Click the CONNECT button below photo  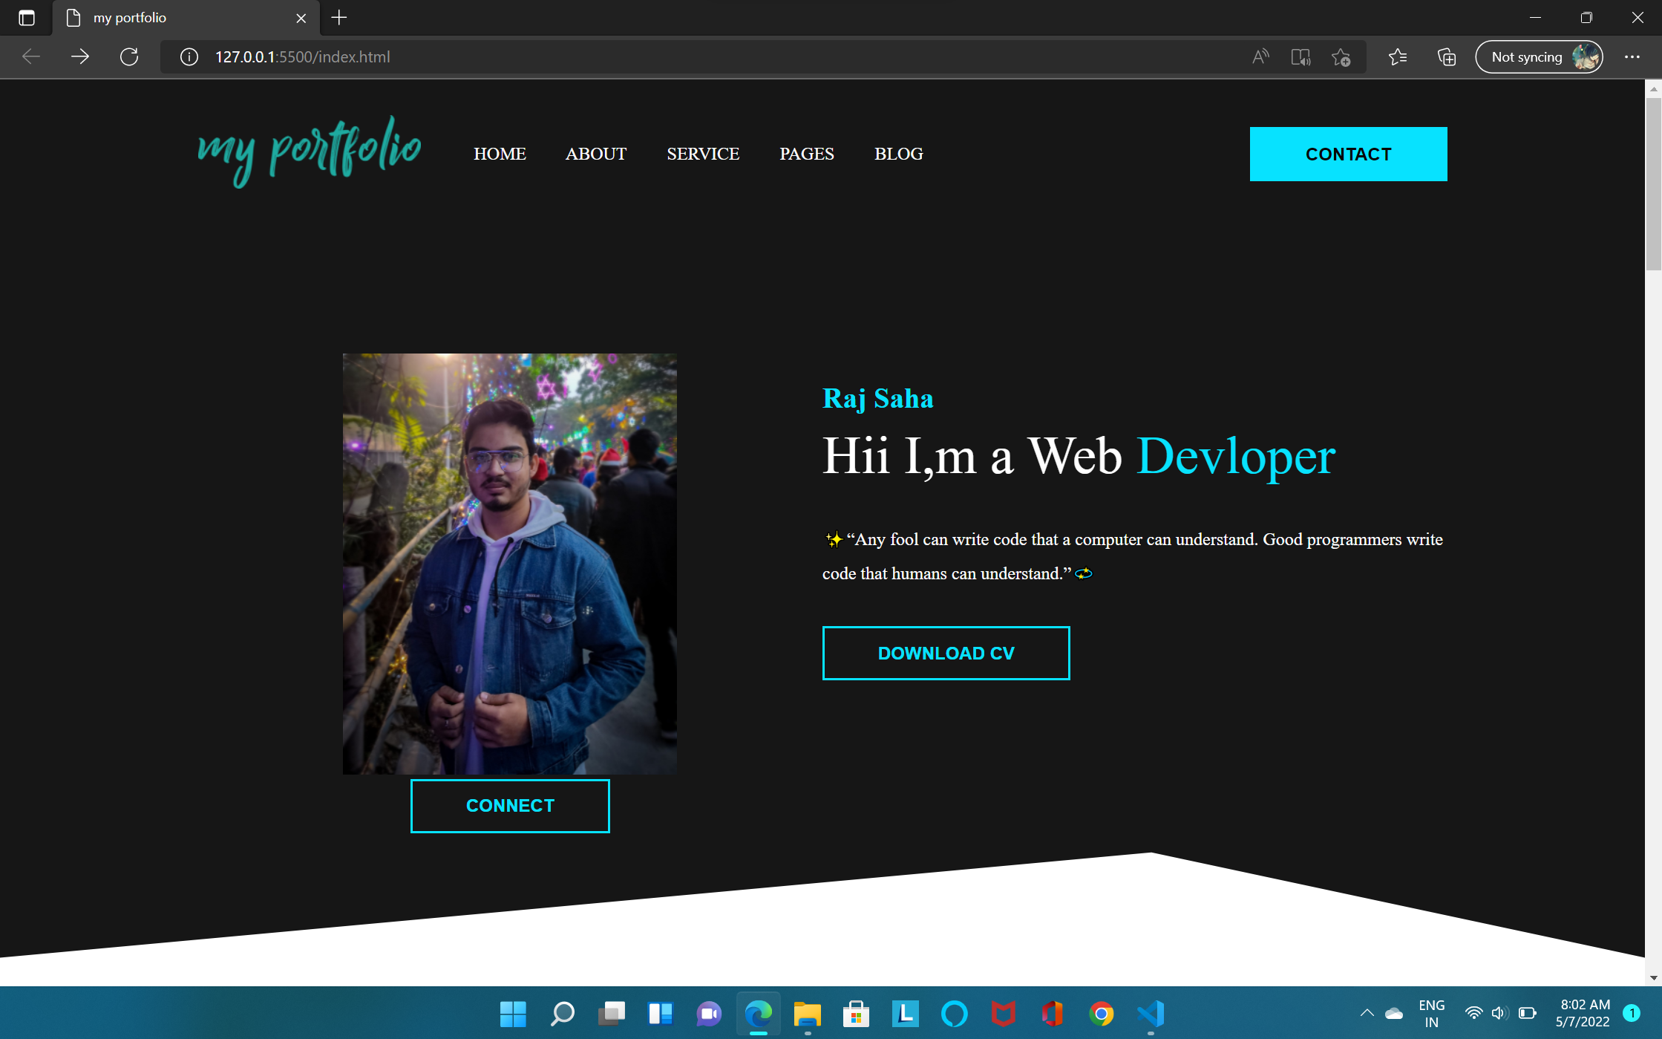510,806
